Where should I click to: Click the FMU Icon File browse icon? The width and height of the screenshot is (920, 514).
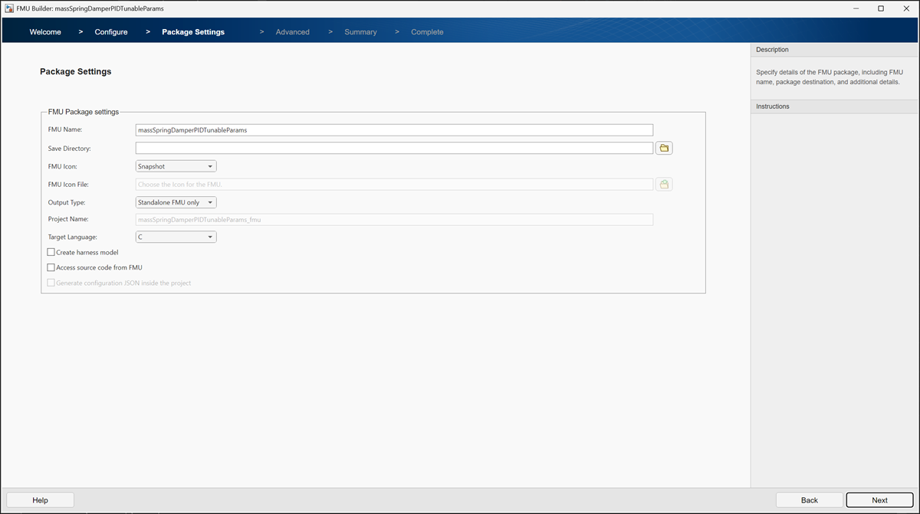pos(663,184)
